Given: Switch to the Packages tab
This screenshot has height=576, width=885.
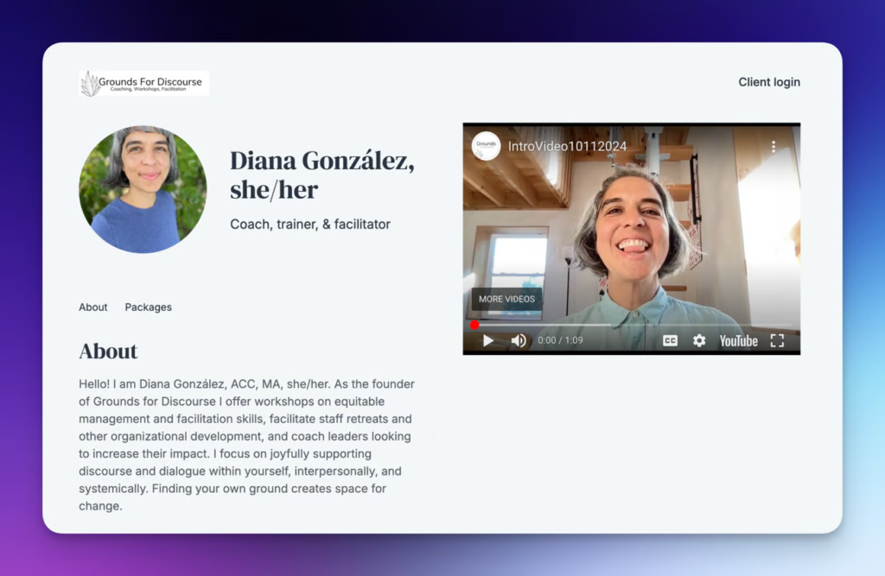Looking at the screenshot, I should [148, 307].
